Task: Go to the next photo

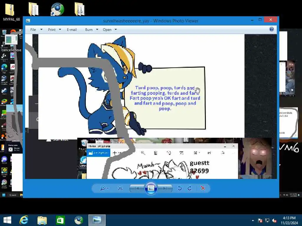Action: [165, 188]
